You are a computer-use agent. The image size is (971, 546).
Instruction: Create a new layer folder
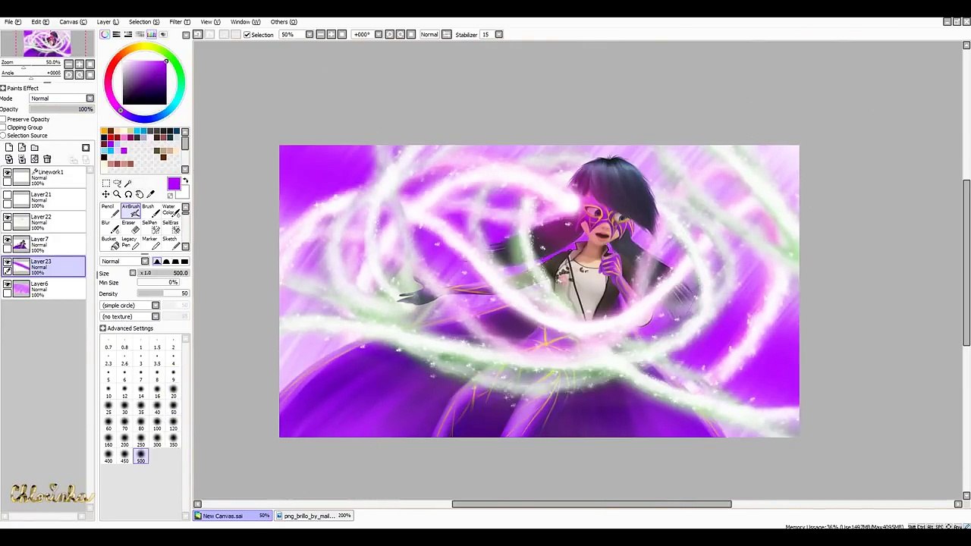(35, 148)
